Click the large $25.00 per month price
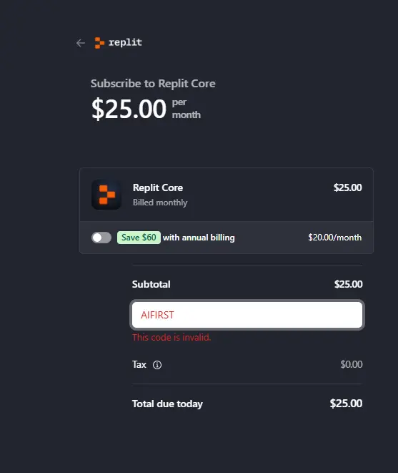 coord(146,109)
